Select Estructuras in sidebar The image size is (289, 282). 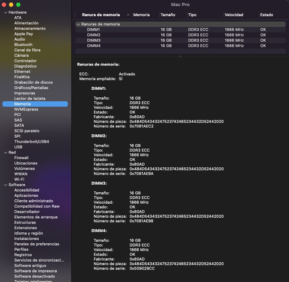pos(25,223)
